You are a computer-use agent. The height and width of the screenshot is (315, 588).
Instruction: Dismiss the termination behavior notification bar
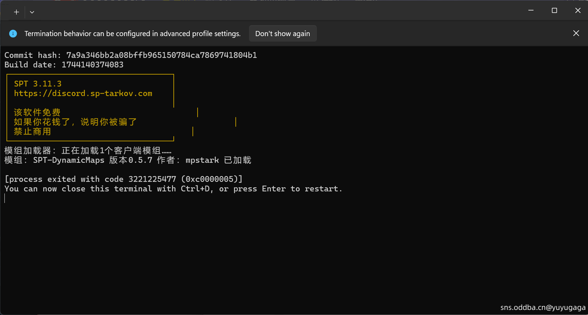(x=576, y=33)
